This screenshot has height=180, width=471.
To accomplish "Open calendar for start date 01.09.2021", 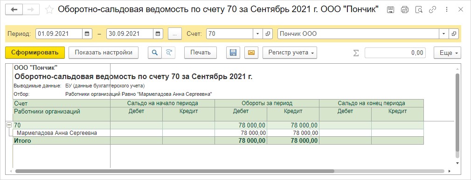I will click(87, 34).
